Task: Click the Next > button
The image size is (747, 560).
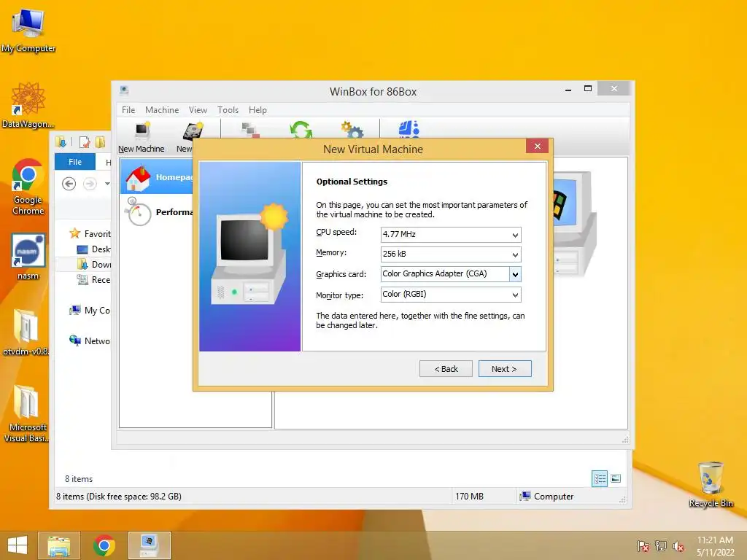Action: tap(505, 369)
